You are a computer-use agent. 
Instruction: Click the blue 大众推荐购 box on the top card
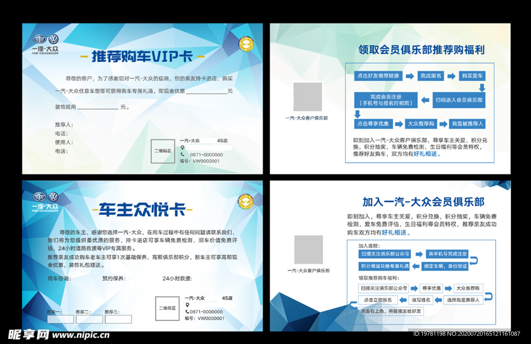click(421, 123)
